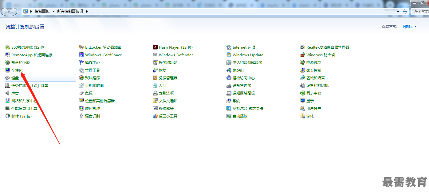Open the 显示 link
Screen dimensions: 429x194
[310, 101]
